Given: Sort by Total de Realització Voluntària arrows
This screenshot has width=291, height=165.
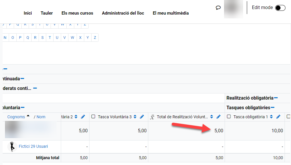Looking at the screenshot, I should pos(212,117).
